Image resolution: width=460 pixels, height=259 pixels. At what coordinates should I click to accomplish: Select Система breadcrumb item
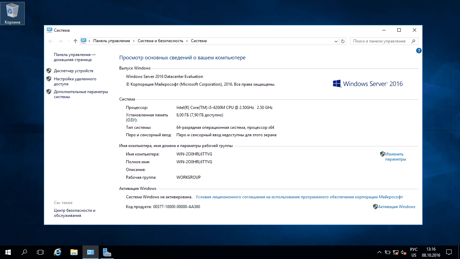click(199, 41)
